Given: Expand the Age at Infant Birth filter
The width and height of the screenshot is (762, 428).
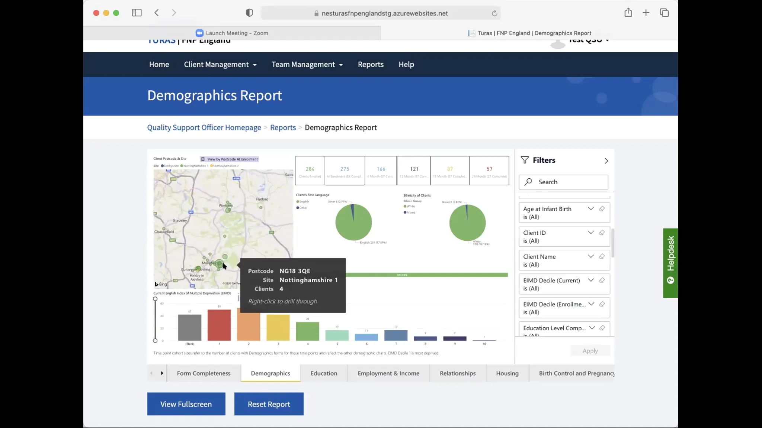Looking at the screenshot, I should [x=590, y=209].
